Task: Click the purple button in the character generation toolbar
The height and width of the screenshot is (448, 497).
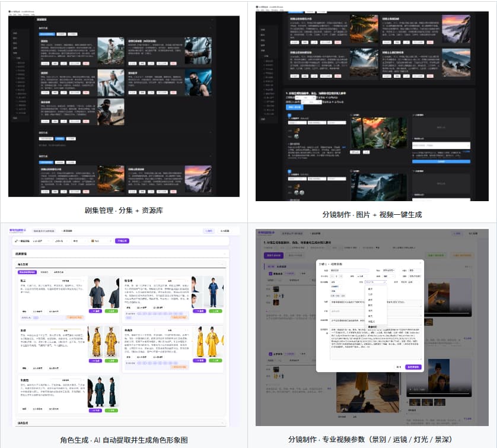Action: (x=122, y=241)
